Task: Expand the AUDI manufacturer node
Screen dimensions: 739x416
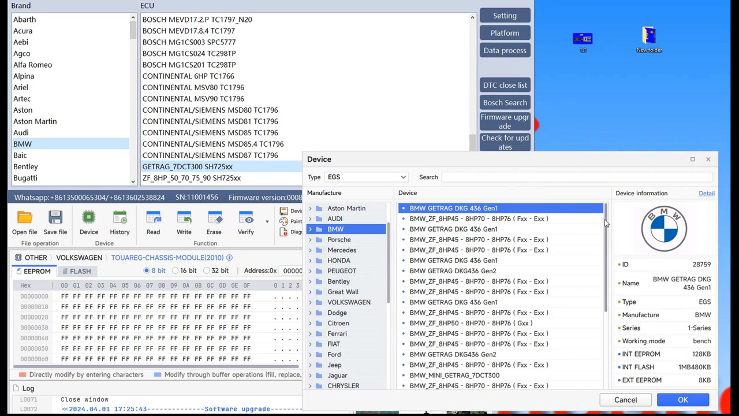Action: (311, 219)
